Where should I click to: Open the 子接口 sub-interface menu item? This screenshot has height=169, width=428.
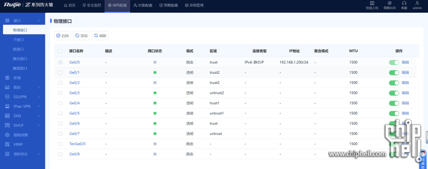tap(18, 40)
